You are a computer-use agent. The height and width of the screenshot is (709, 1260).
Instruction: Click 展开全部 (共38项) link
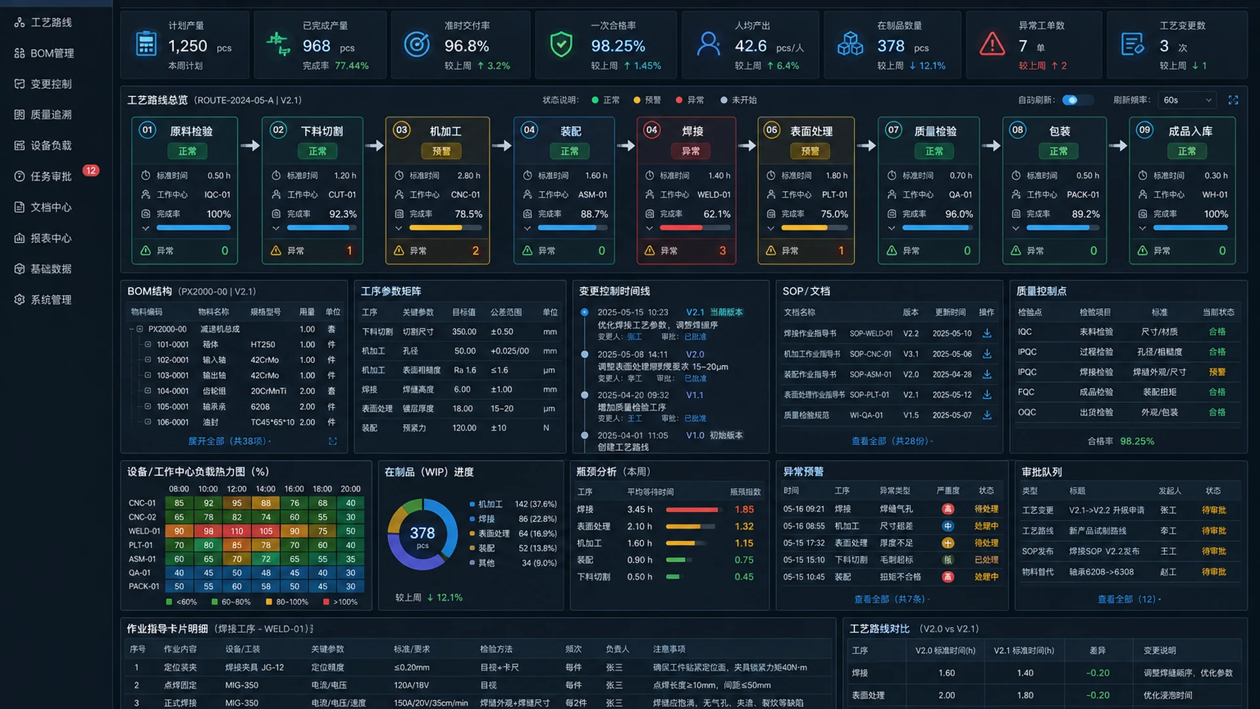point(229,441)
